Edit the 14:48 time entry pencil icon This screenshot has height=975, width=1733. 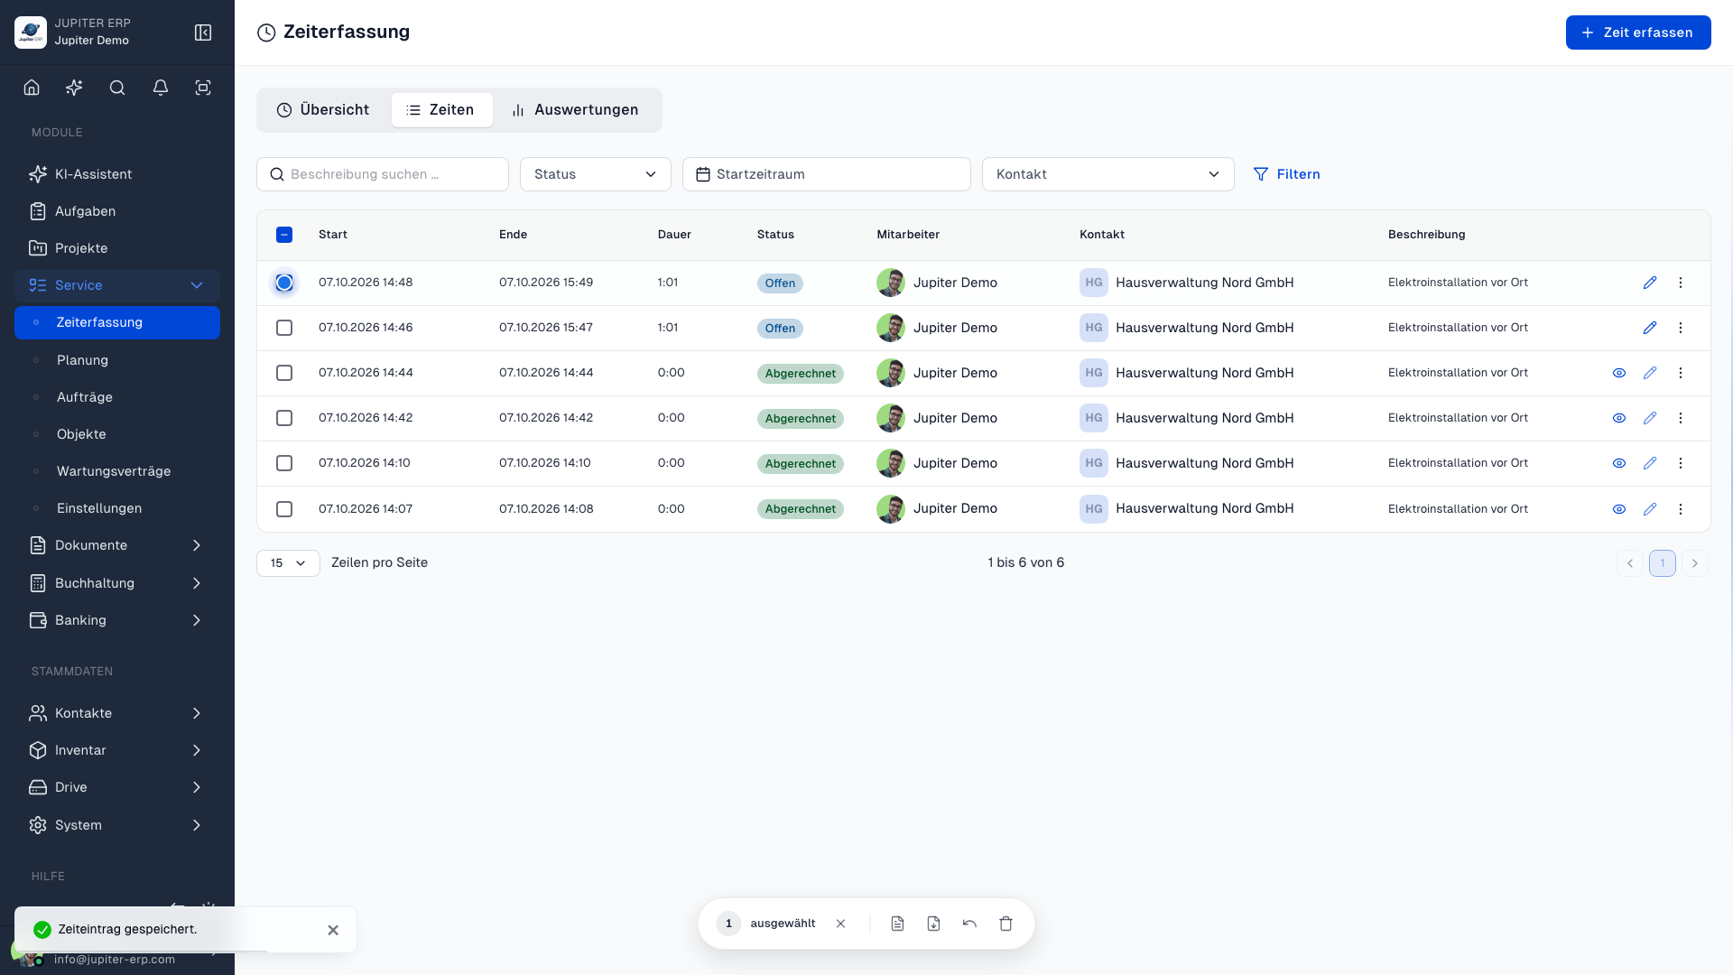click(1650, 283)
